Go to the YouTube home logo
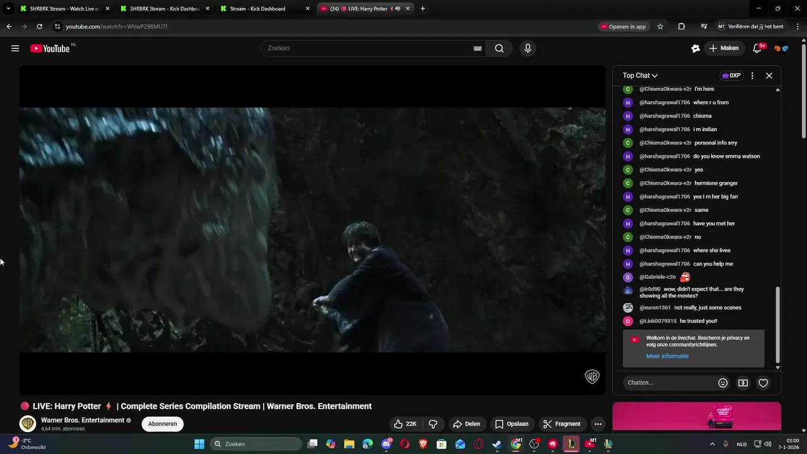This screenshot has height=454, width=807. point(50,49)
